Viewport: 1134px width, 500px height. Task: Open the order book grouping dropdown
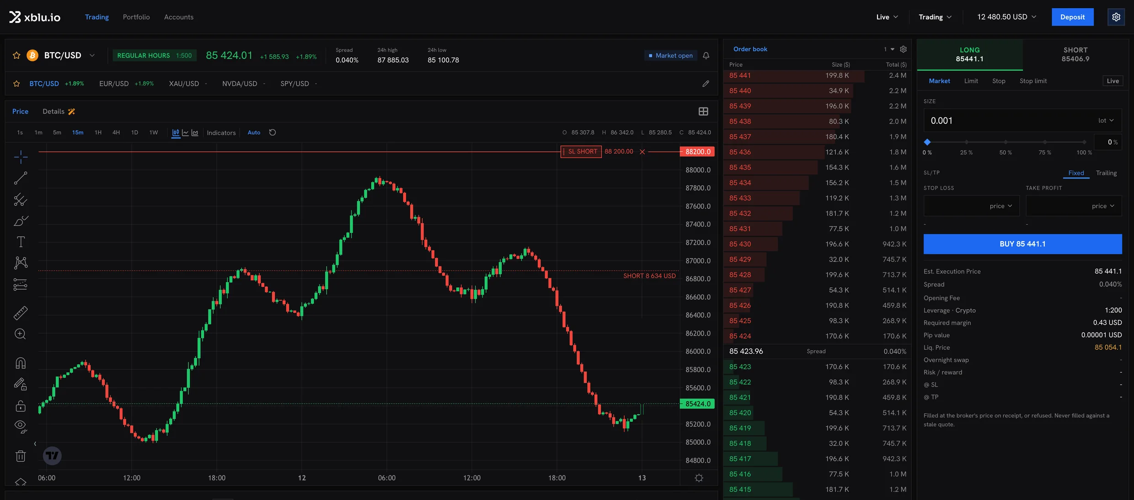click(x=889, y=49)
